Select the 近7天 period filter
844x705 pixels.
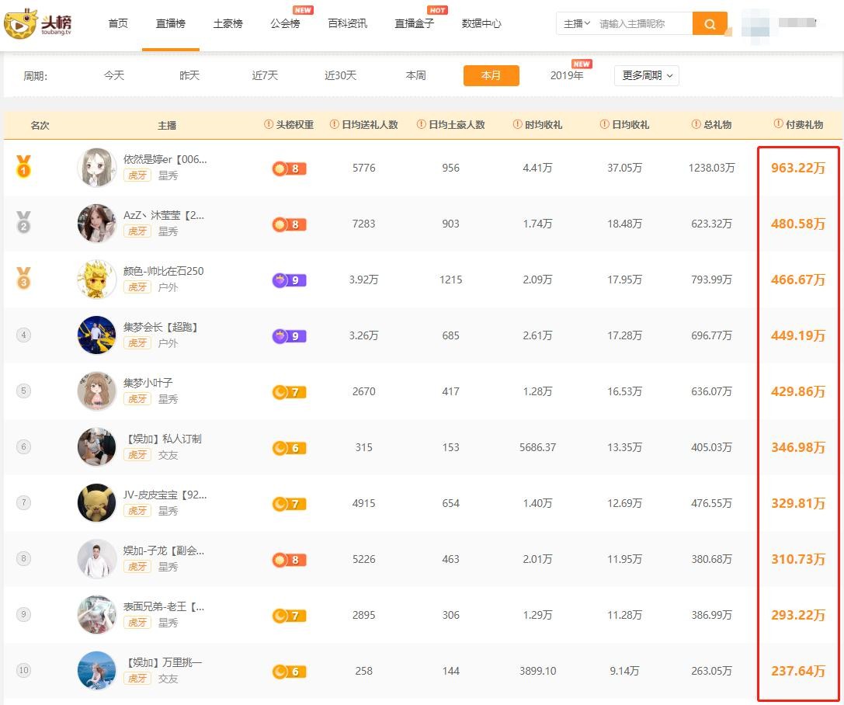[265, 76]
